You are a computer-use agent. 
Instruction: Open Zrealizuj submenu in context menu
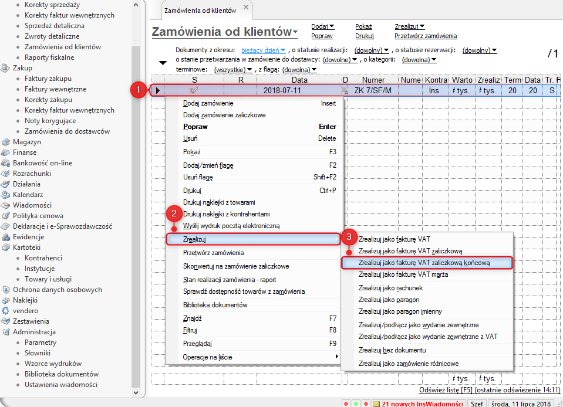pos(253,239)
